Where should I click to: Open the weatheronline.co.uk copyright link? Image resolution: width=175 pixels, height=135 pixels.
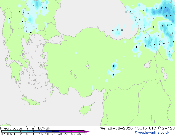click(152, 133)
